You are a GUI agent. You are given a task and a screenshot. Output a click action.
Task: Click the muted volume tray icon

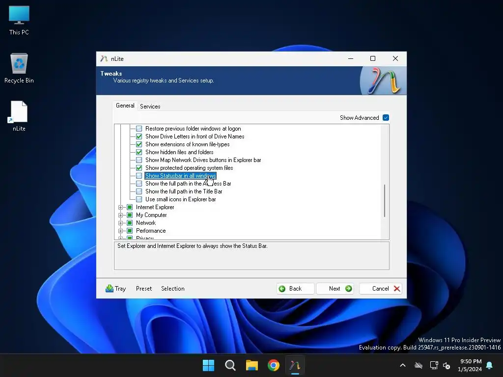(447, 365)
